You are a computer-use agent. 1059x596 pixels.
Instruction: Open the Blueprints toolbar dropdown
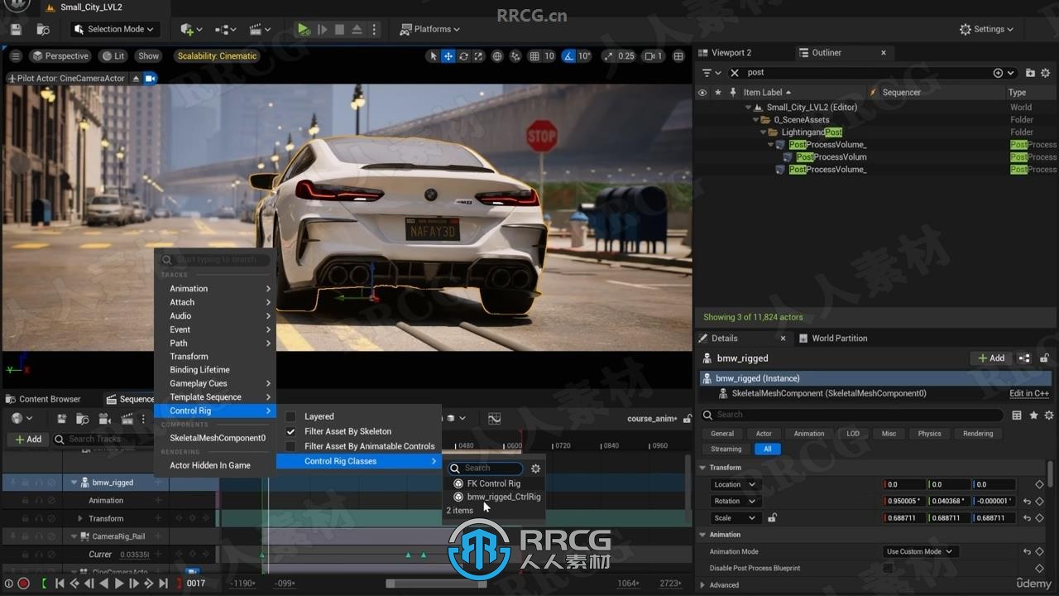[225, 29]
